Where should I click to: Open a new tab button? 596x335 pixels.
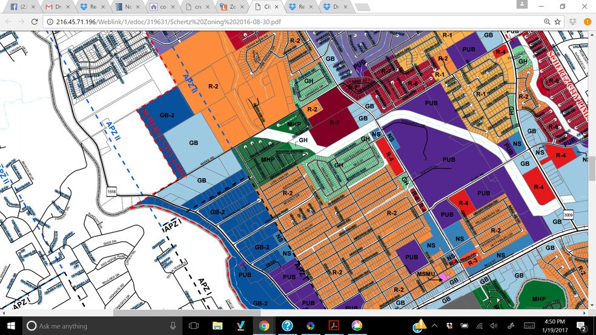[x=362, y=7]
